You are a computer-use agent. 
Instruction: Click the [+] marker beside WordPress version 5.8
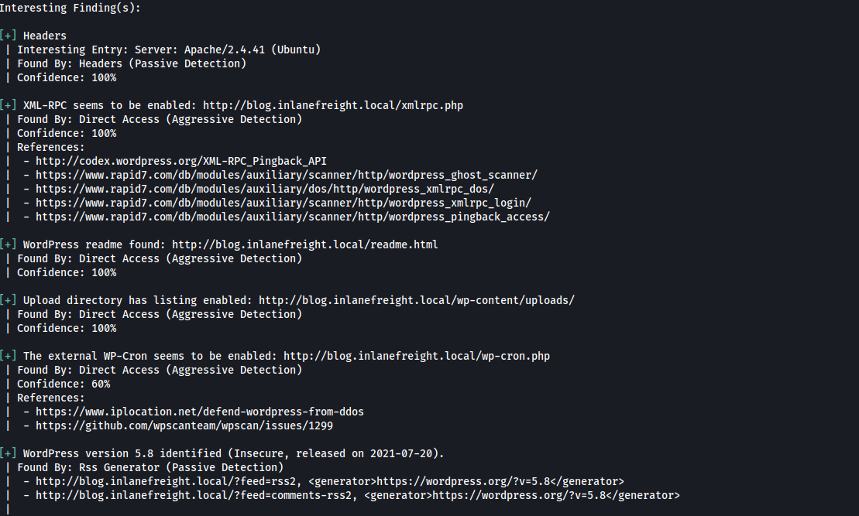tap(9, 453)
